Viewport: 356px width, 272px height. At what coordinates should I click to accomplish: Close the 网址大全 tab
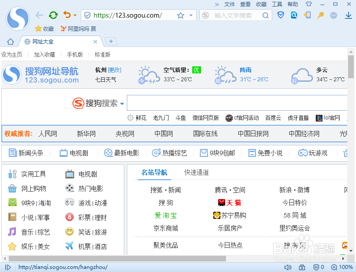click(x=95, y=42)
